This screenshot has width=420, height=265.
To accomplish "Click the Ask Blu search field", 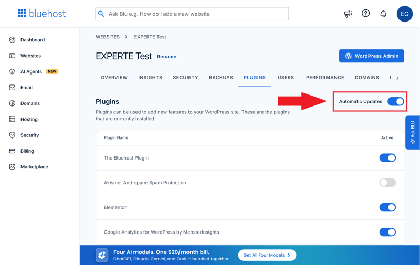I will tap(192, 14).
